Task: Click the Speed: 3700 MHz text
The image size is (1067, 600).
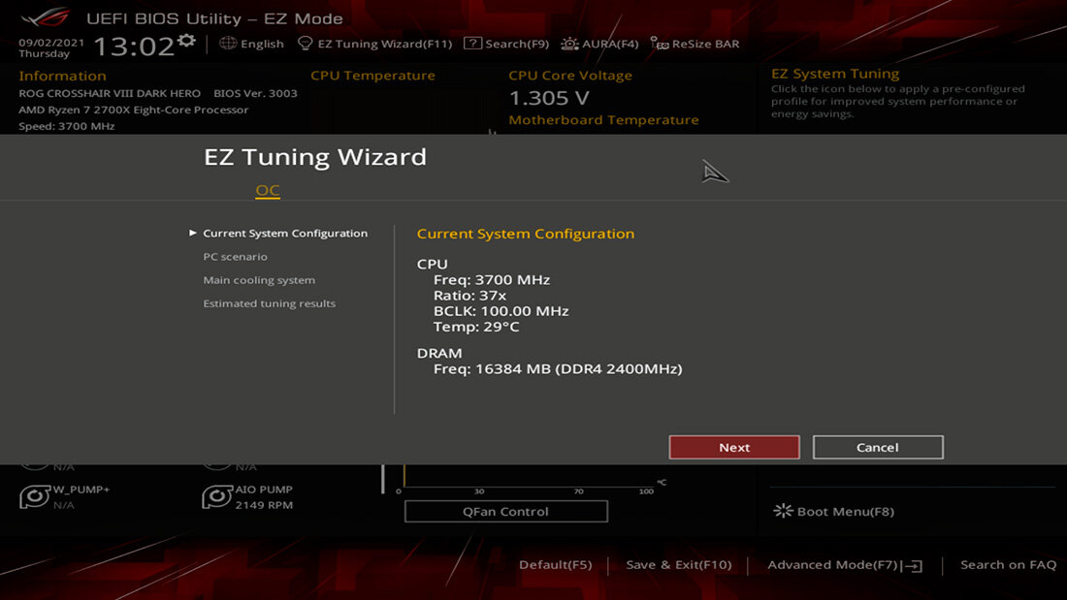Action: pos(67,126)
